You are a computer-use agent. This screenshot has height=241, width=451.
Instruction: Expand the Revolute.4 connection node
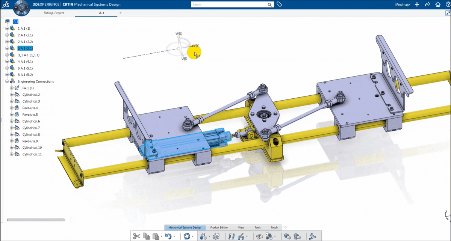point(12,108)
